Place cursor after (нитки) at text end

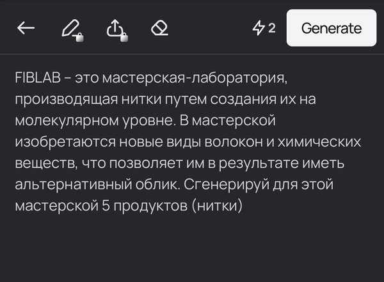(245, 207)
